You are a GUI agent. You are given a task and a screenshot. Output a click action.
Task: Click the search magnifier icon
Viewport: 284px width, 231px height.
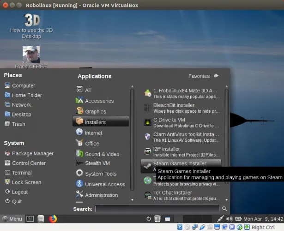tap(224, 209)
